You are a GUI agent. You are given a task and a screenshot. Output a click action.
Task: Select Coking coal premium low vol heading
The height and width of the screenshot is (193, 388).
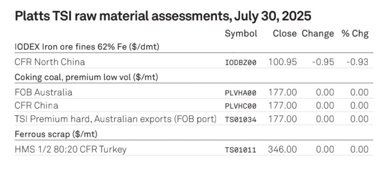click(86, 77)
